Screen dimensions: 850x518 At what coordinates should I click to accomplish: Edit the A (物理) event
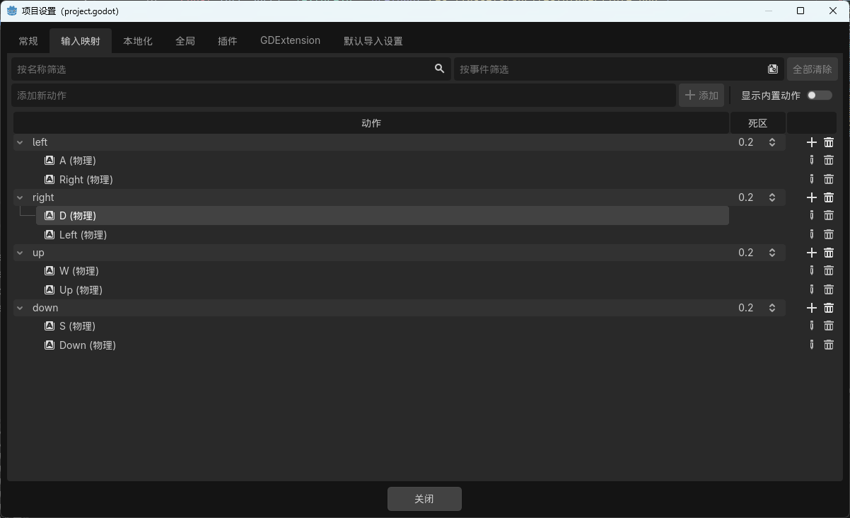(x=812, y=161)
